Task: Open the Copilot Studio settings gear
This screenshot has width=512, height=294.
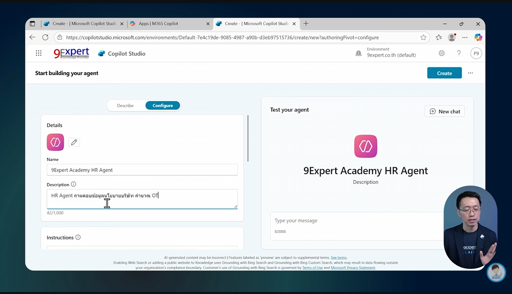Action: pyautogui.click(x=441, y=53)
